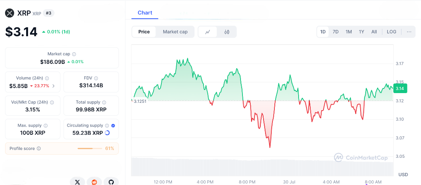Toggle chart to Market cap view
This screenshot has height=185, width=421.
pyautogui.click(x=175, y=32)
